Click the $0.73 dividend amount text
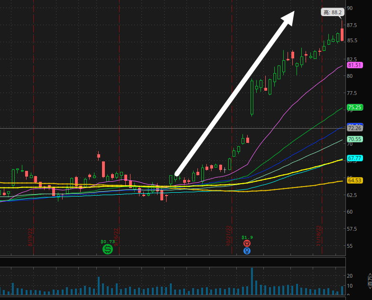This screenshot has width=372, height=300. point(108,242)
